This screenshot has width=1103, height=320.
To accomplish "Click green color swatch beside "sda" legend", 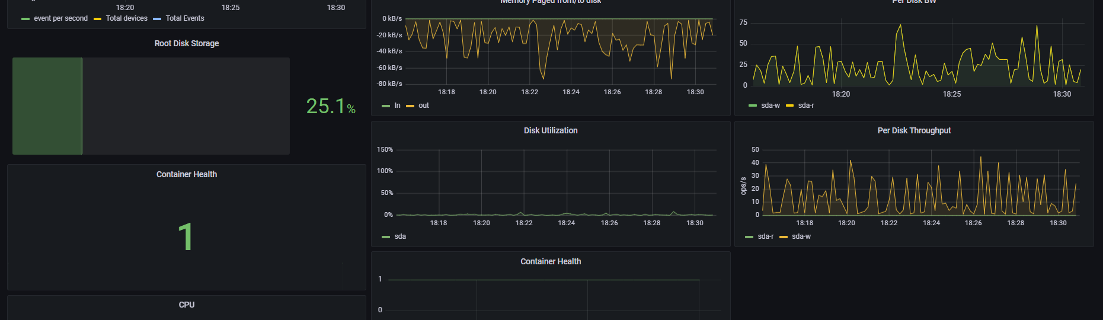I will click(x=386, y=237).
